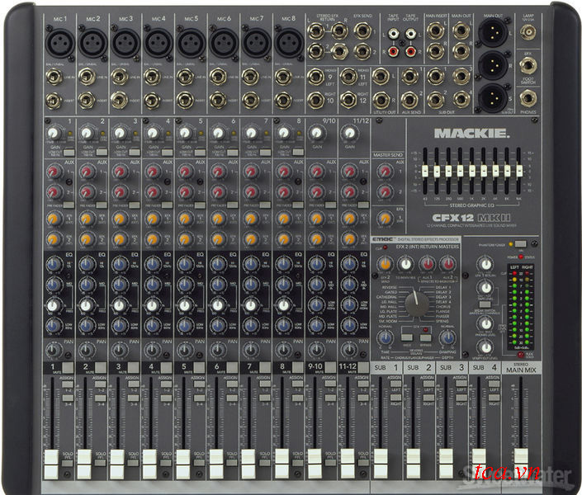Toggle Solo PFL on channel 7
582x495 pixels.
coord(265,463)
